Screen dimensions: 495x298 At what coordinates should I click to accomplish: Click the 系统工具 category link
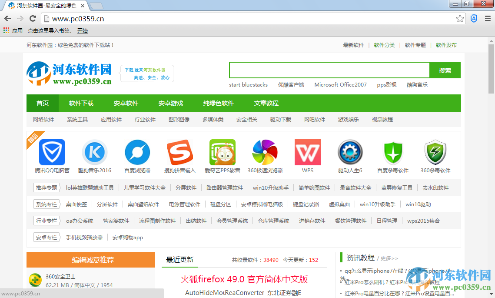click(77, 120)
